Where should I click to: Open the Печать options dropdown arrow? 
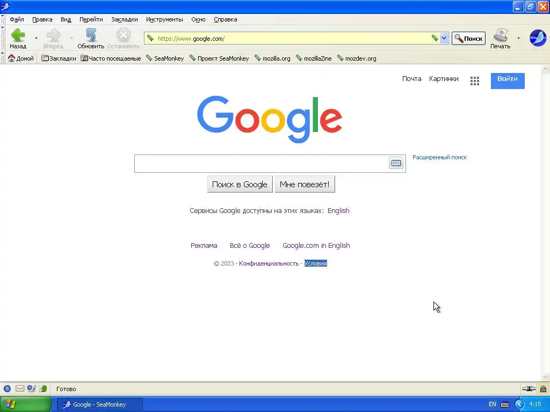[x=518, y=38]
